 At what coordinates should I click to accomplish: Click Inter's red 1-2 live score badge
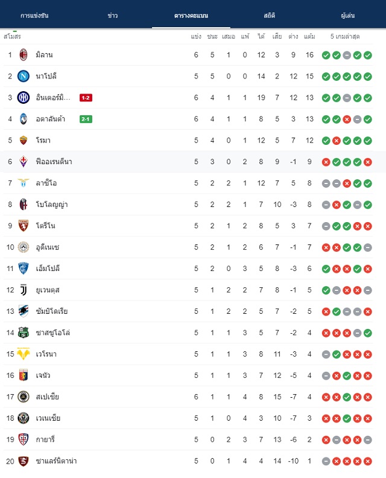86,98
